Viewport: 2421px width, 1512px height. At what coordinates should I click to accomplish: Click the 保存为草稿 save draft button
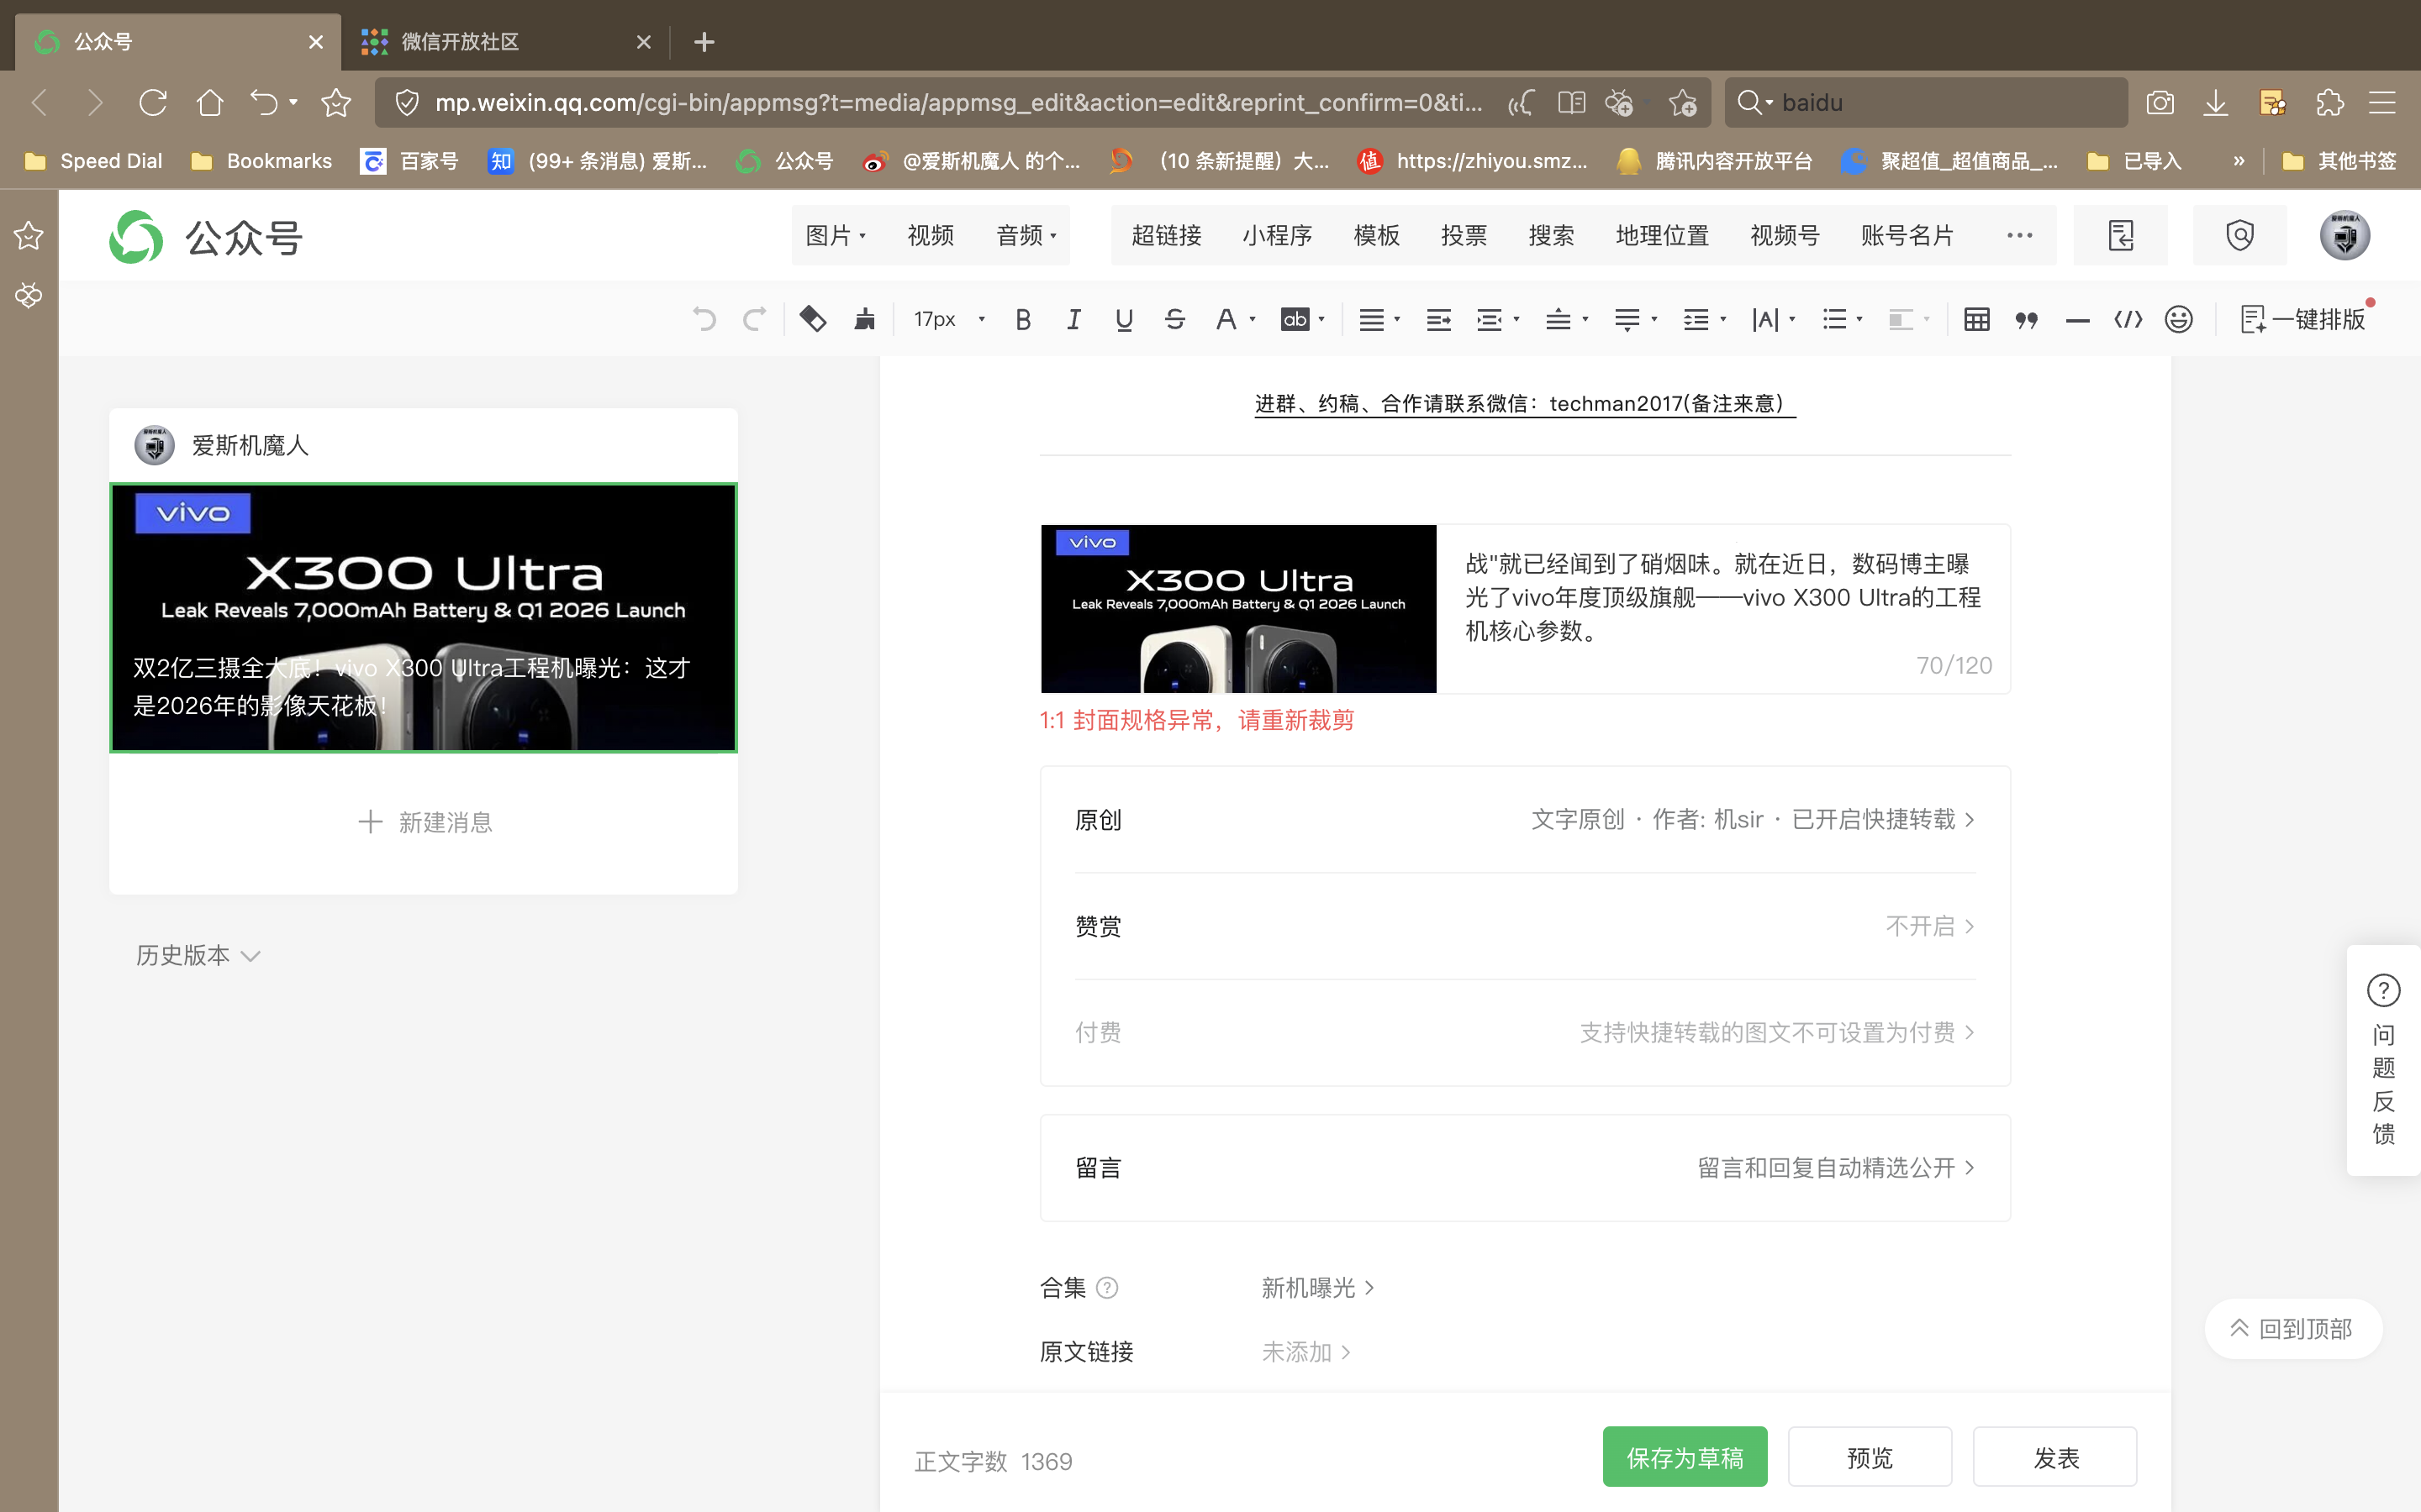[x=1684, y=1457]
